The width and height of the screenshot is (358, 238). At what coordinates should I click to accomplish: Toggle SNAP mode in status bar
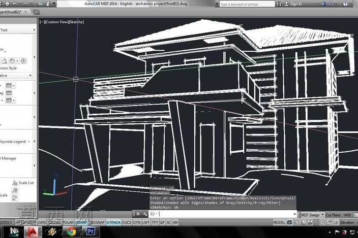(32, 222)
